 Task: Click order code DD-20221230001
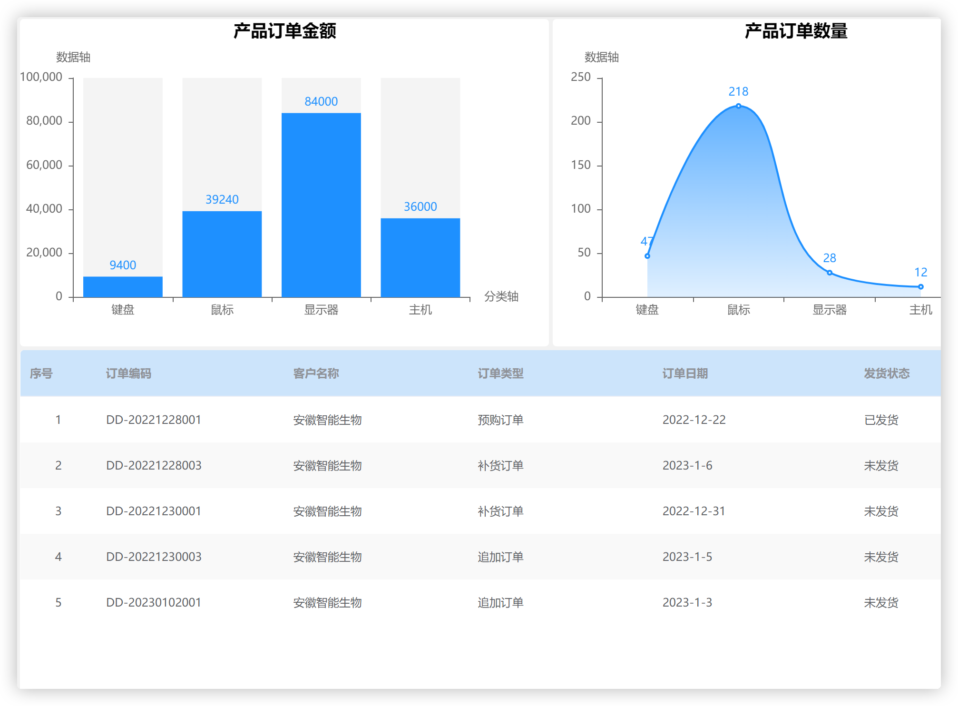[x=154, y=511]
